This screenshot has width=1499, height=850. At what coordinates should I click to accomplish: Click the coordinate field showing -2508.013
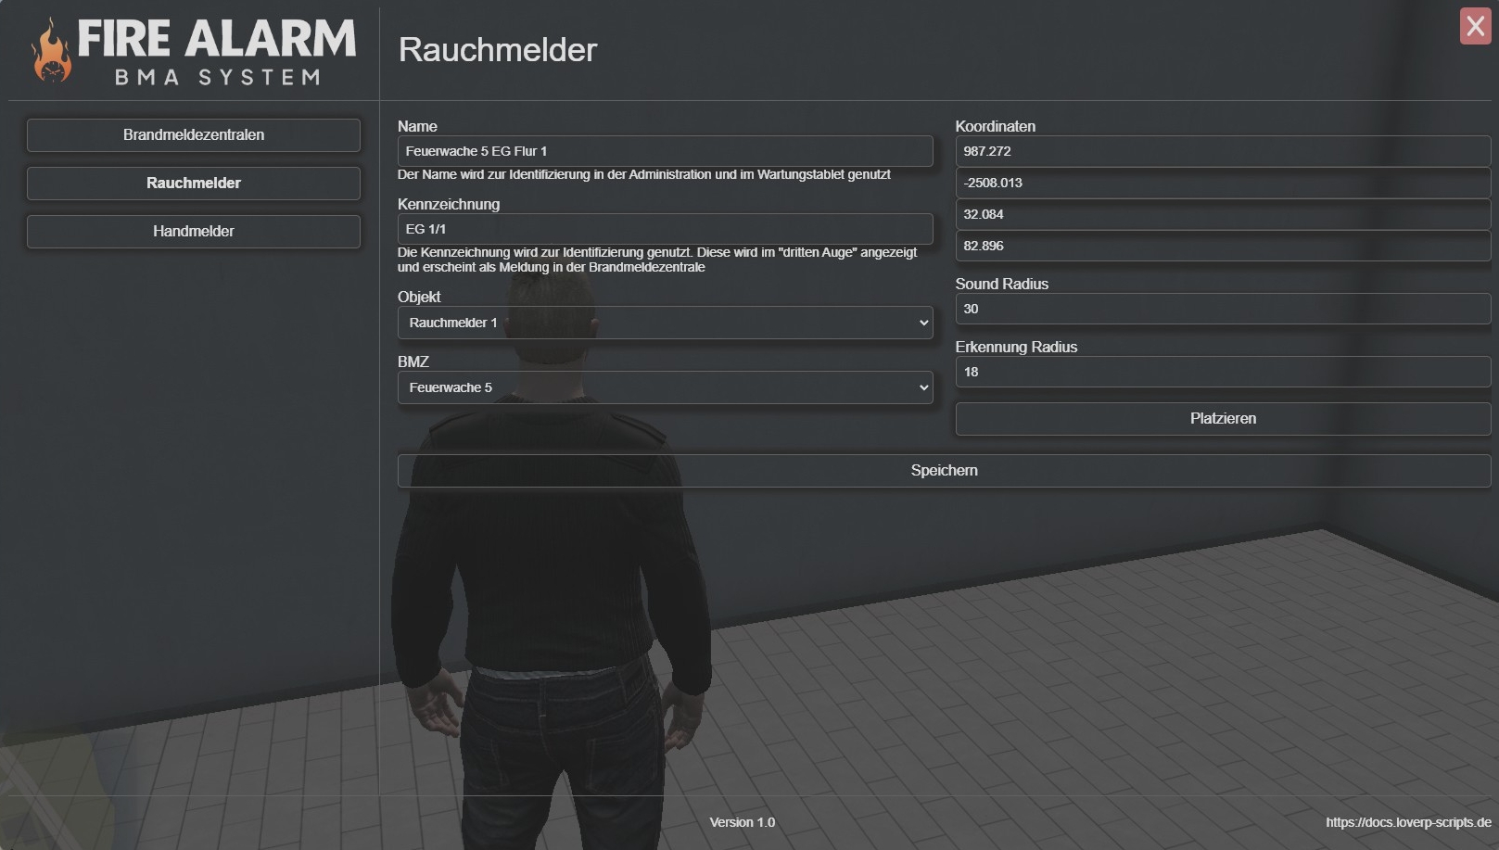1222,183
